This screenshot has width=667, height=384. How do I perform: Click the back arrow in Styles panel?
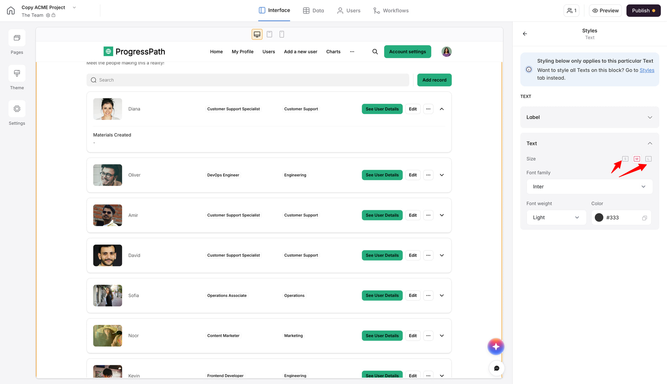tap(525, 34)
